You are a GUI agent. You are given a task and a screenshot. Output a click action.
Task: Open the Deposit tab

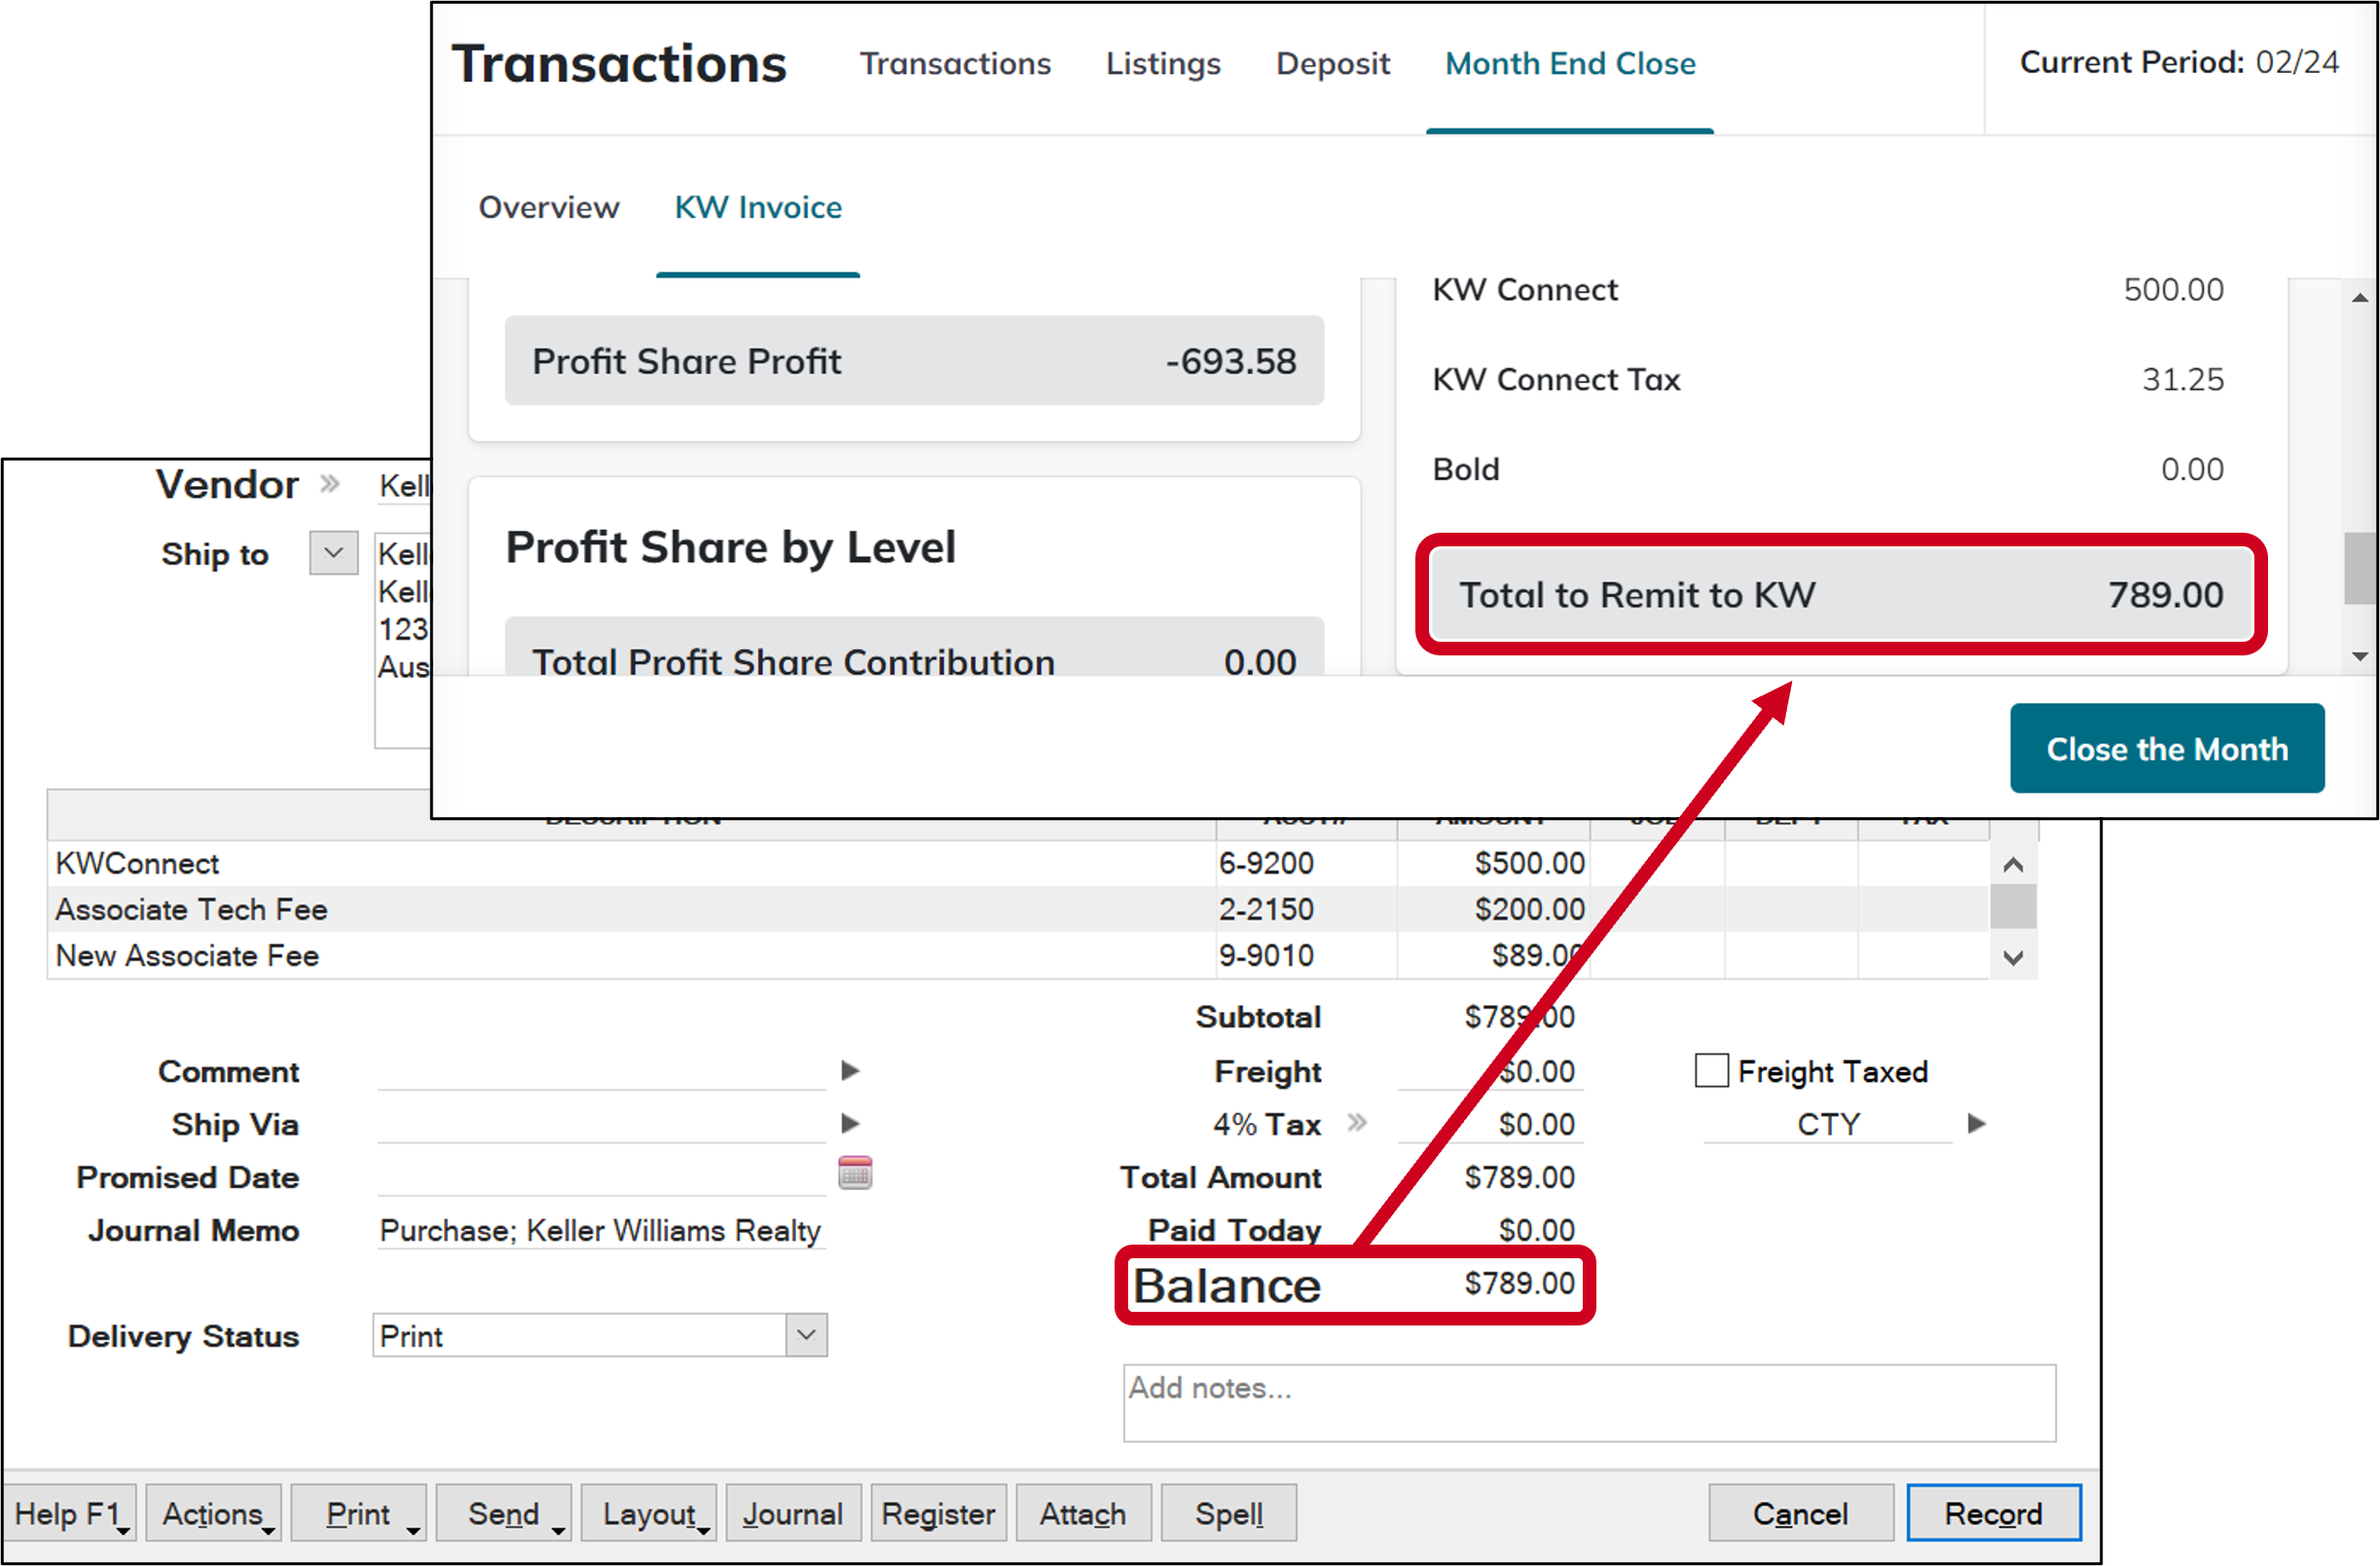point(1333,63)
